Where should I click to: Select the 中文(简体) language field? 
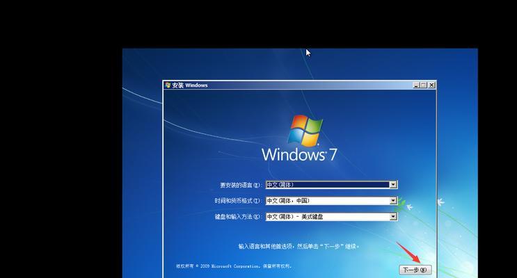tap(331, 185)
